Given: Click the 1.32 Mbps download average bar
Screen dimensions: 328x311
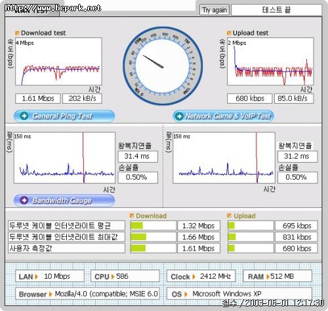Looking at the screenshot, I should click(x=153, y=226).
